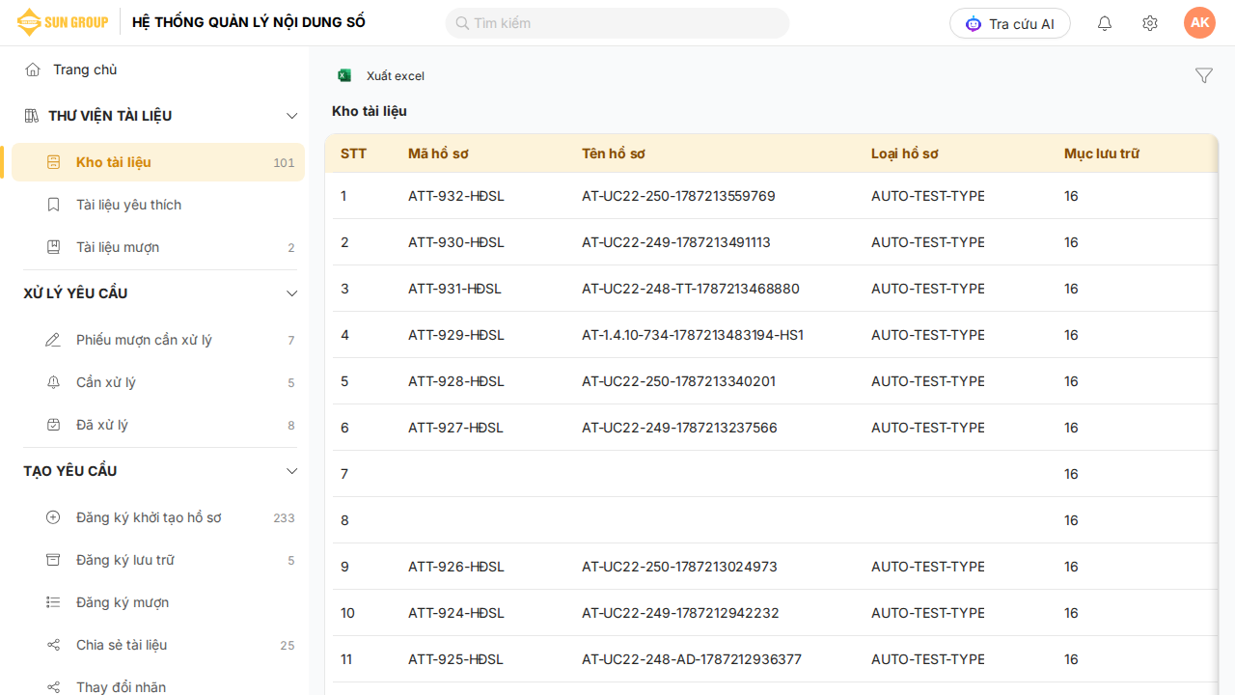Select record ATT-930-HĐSL

(456, 242)
